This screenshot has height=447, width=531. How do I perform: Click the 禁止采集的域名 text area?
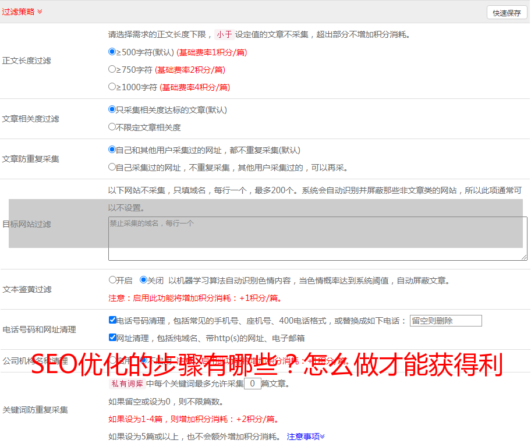pyautogui.click(x=317, y=239)
